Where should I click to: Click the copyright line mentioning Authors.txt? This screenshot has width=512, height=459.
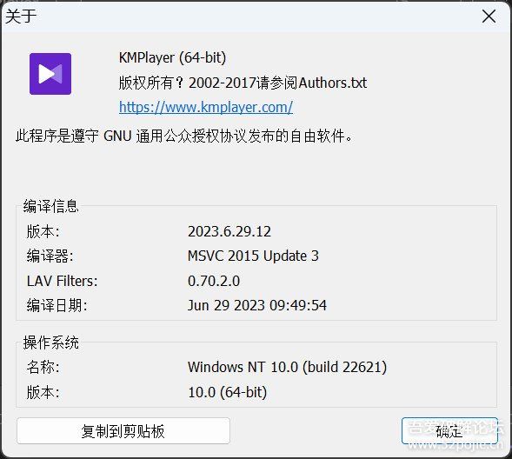coord(243,83)
